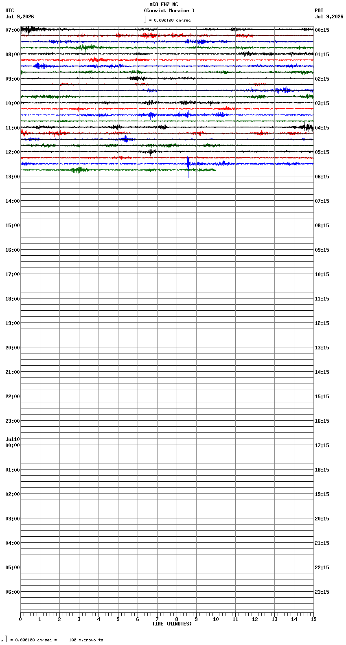Click the black burst at the 07:00 trace start
Screen dimensions: 346x645
[x=29, y=29]
